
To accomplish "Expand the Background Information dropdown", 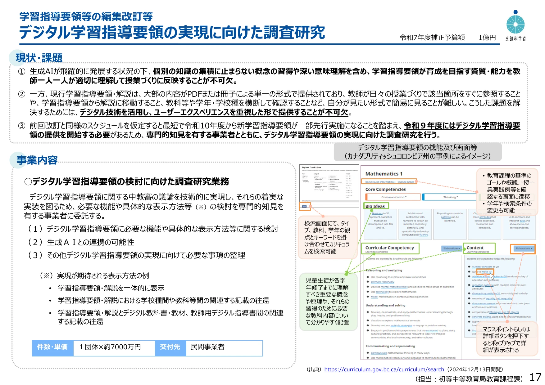I will click(380, 182).
